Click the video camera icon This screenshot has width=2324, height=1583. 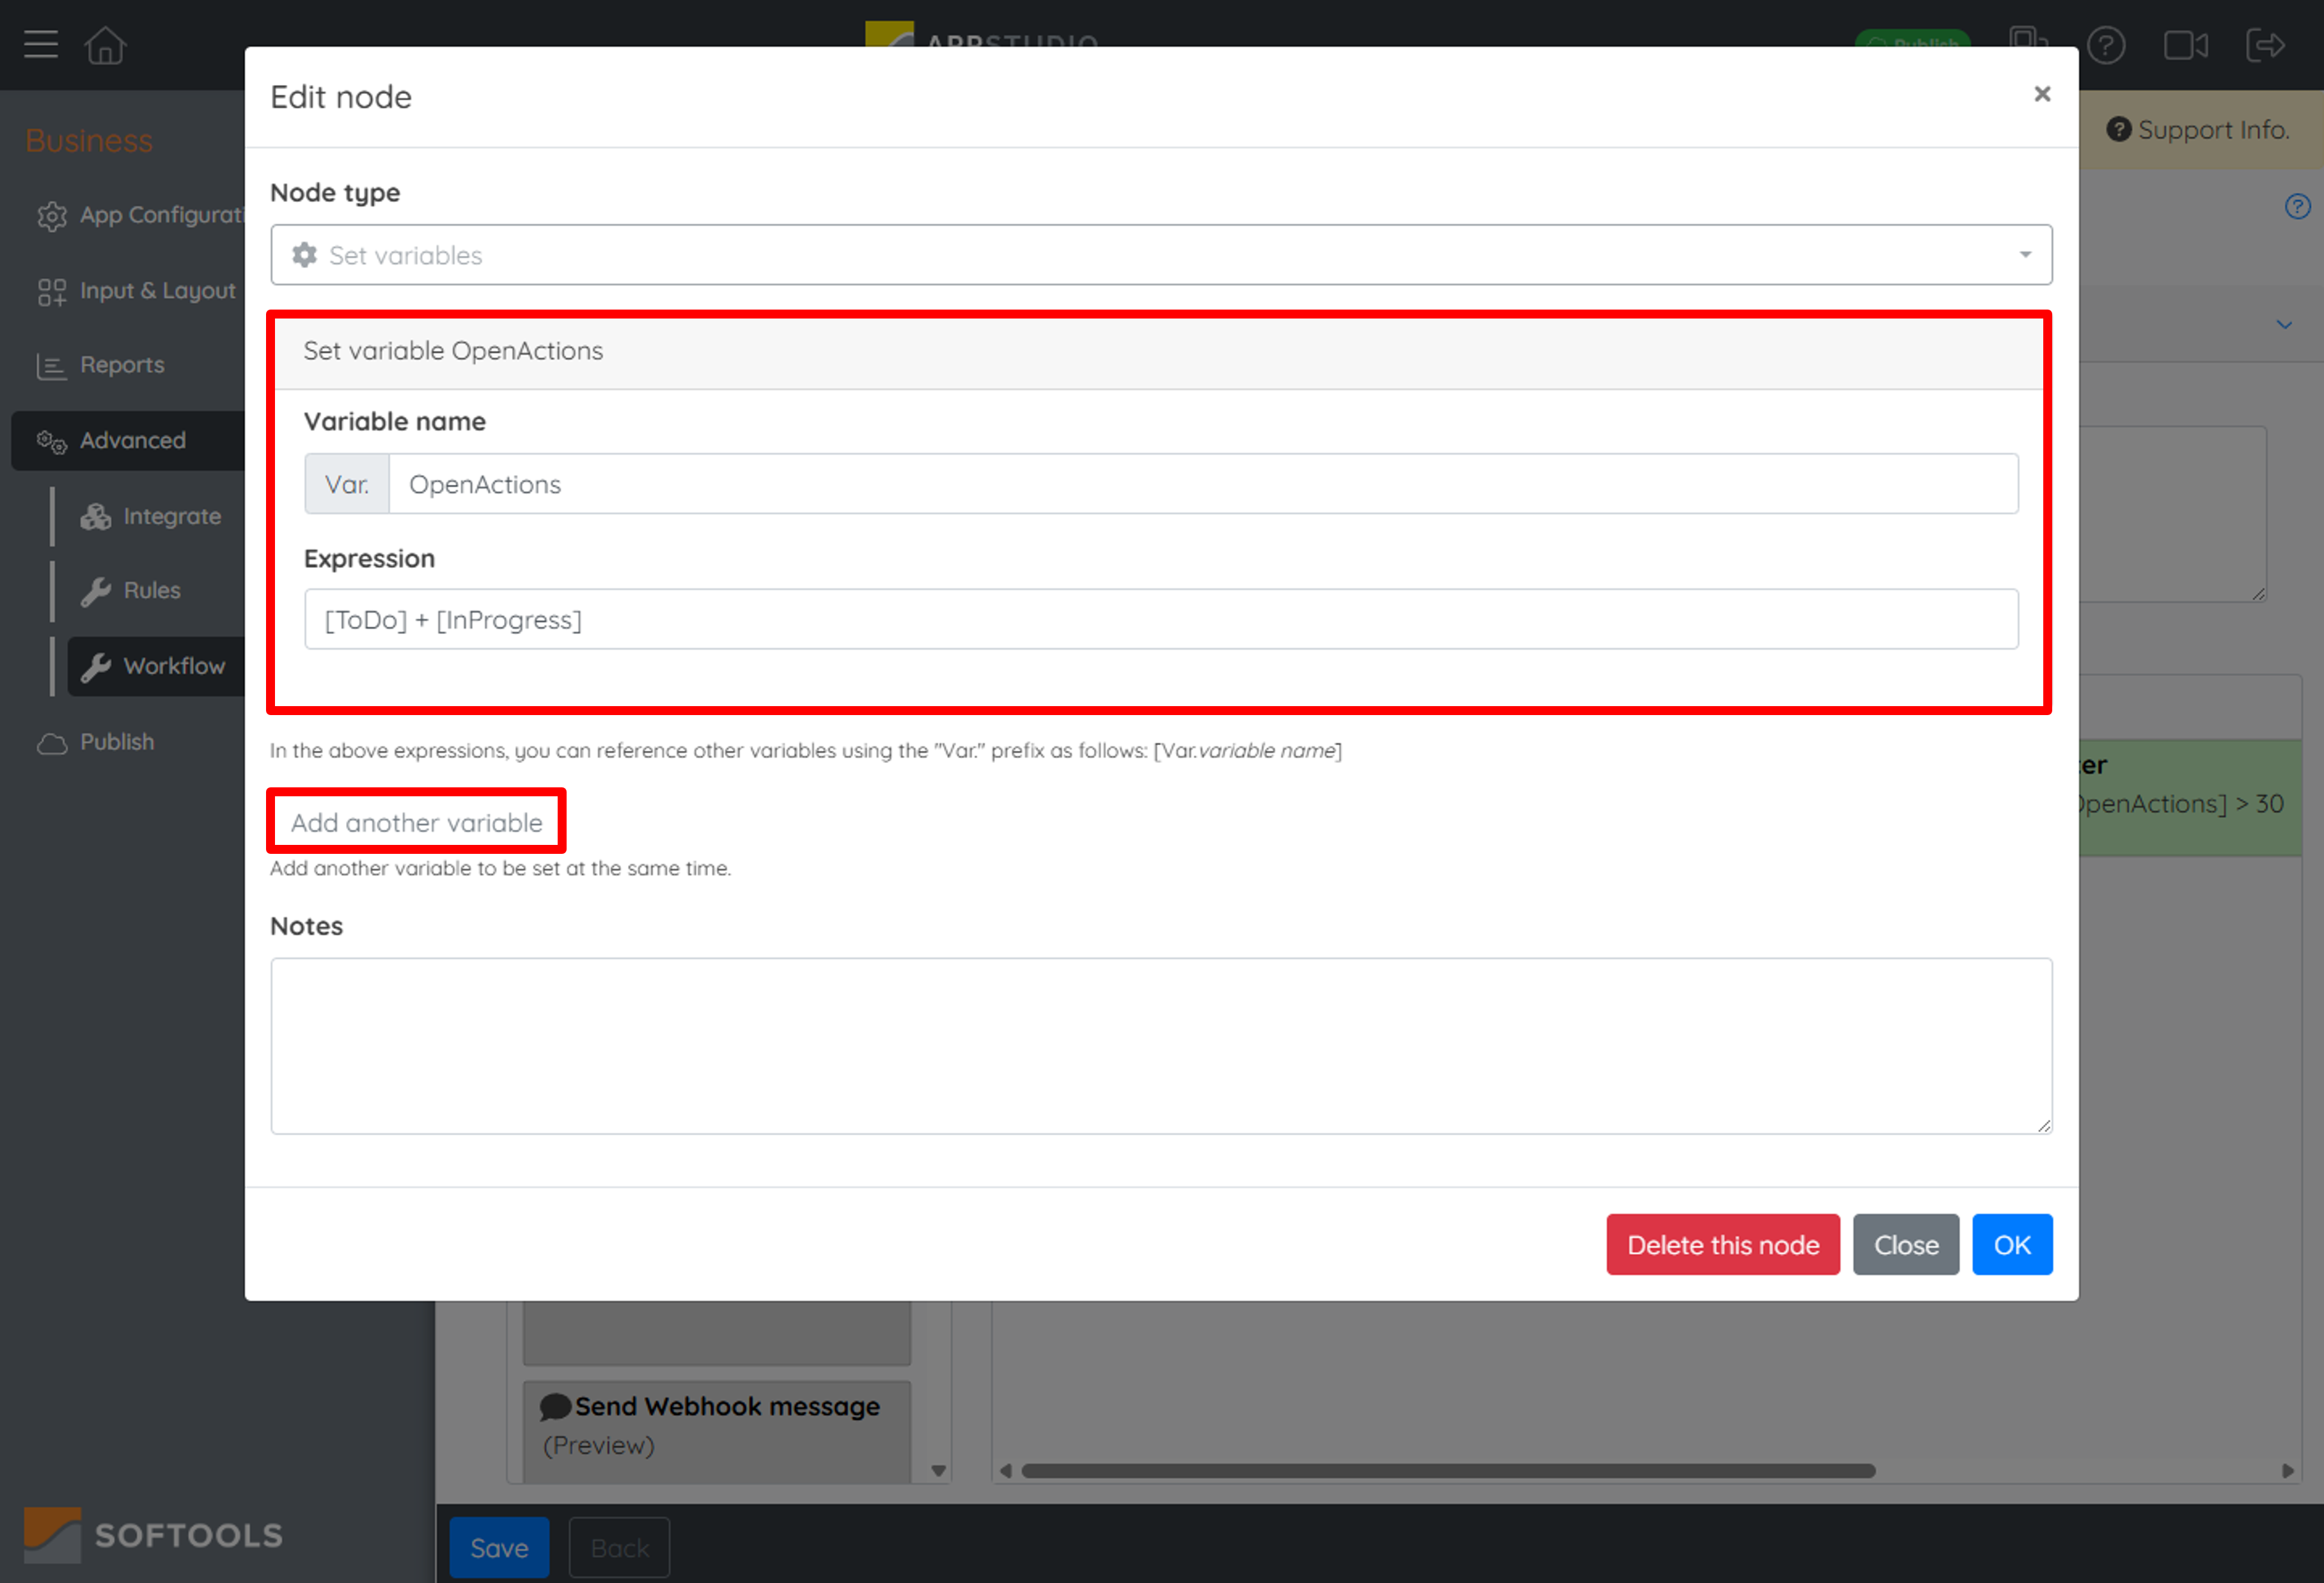tap(2185, 45)
